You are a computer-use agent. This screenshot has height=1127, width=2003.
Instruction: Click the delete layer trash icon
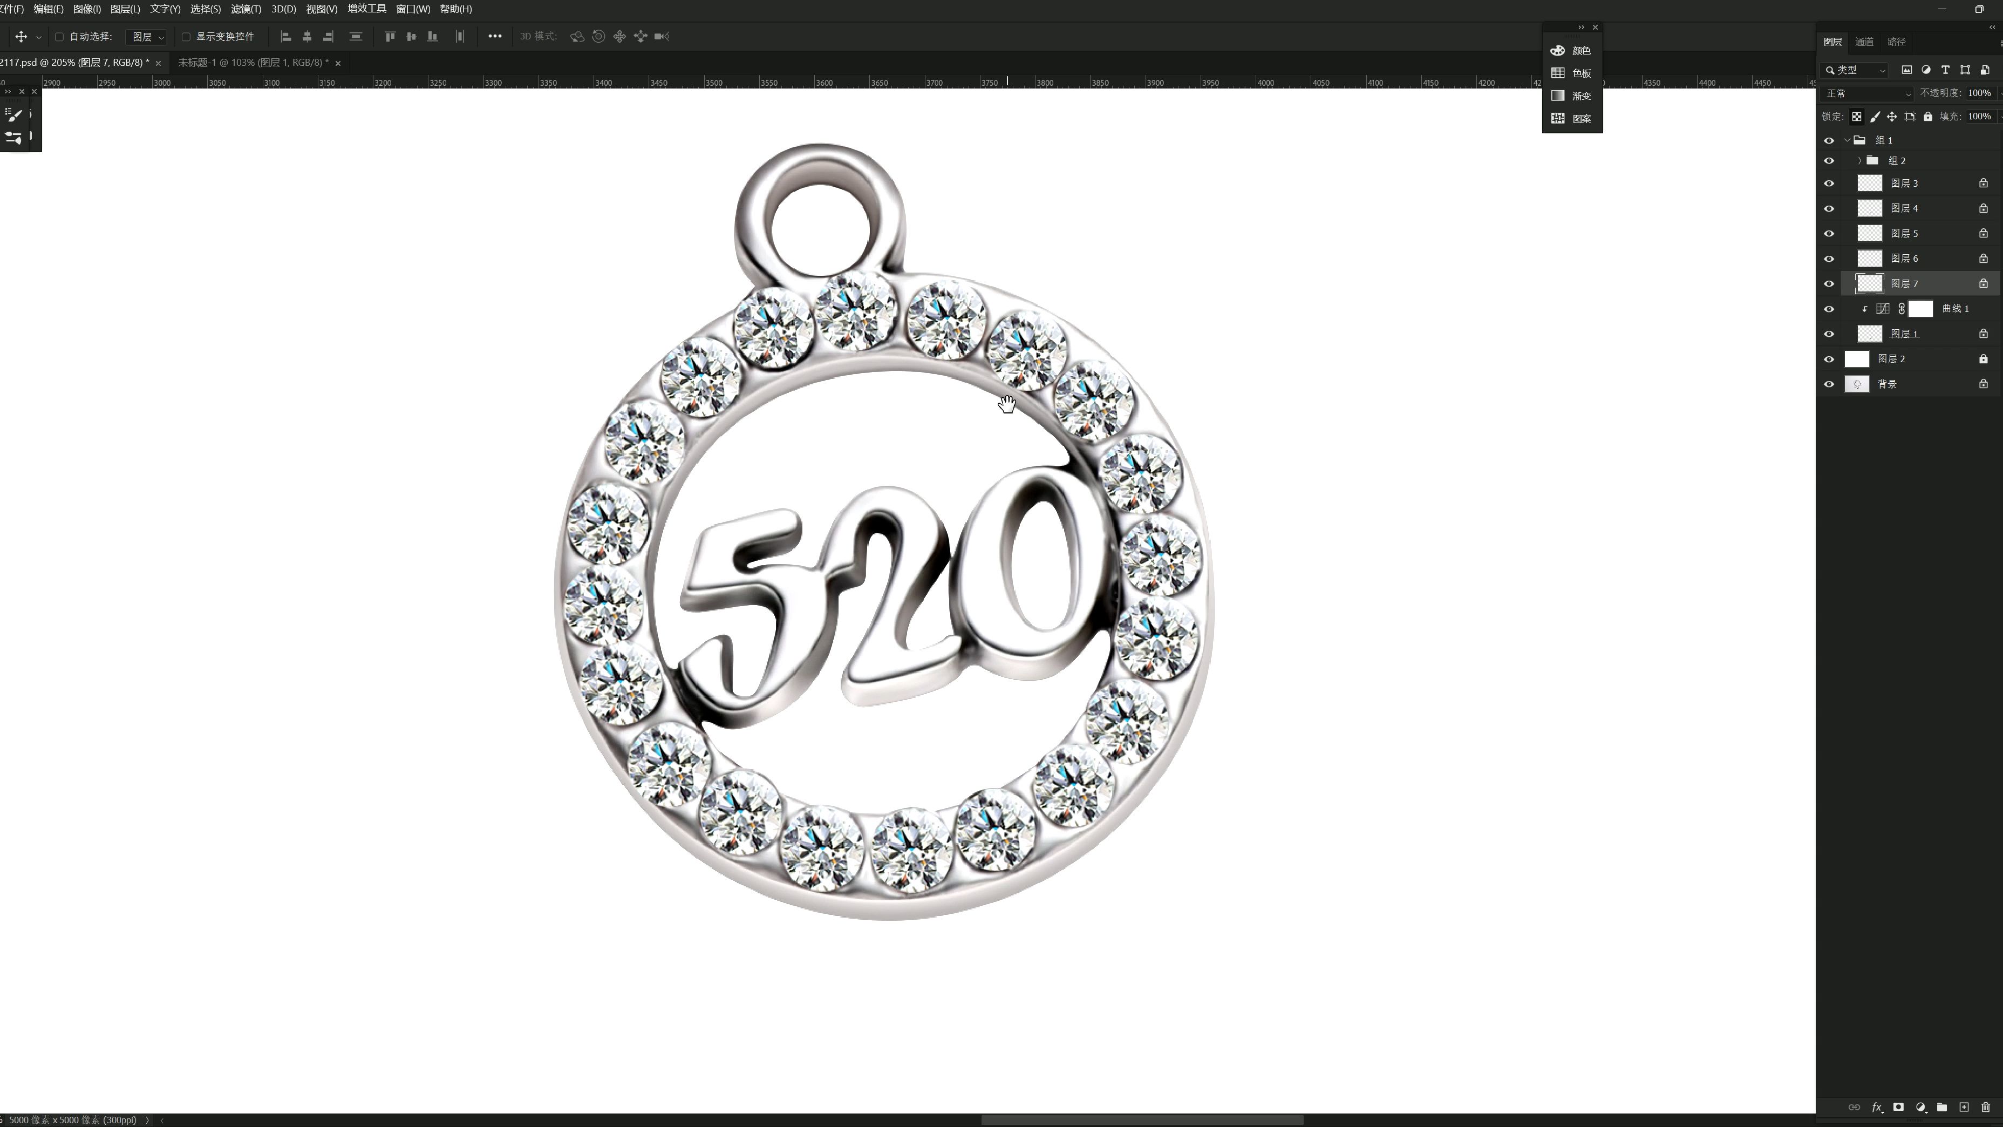click(1985, 1107)
